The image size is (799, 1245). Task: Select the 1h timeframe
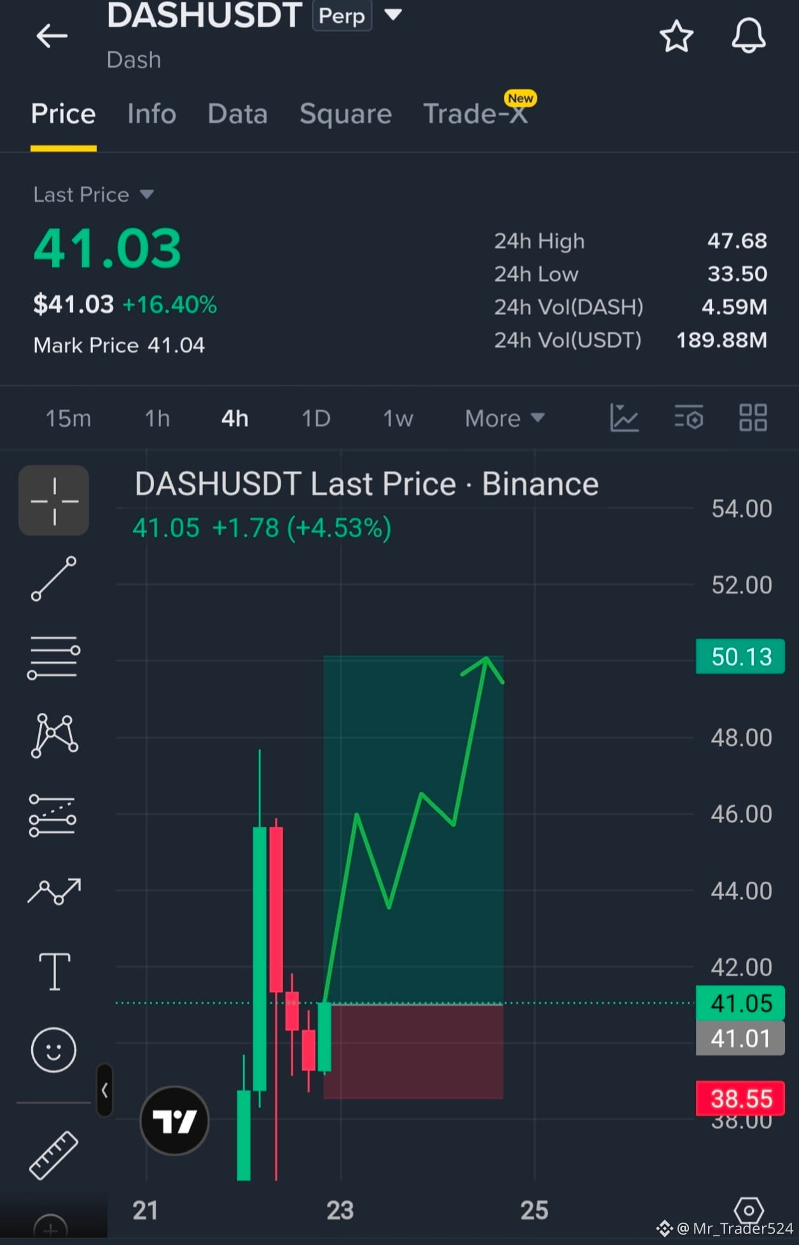tap(157, 418)
